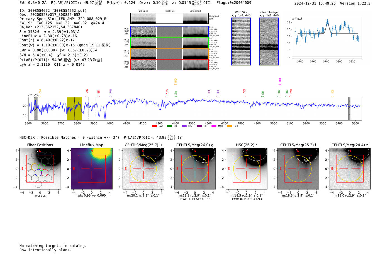Click the EW: 0.6±0.2Å header value
390x265 pixels.
(x=33, y=3)
